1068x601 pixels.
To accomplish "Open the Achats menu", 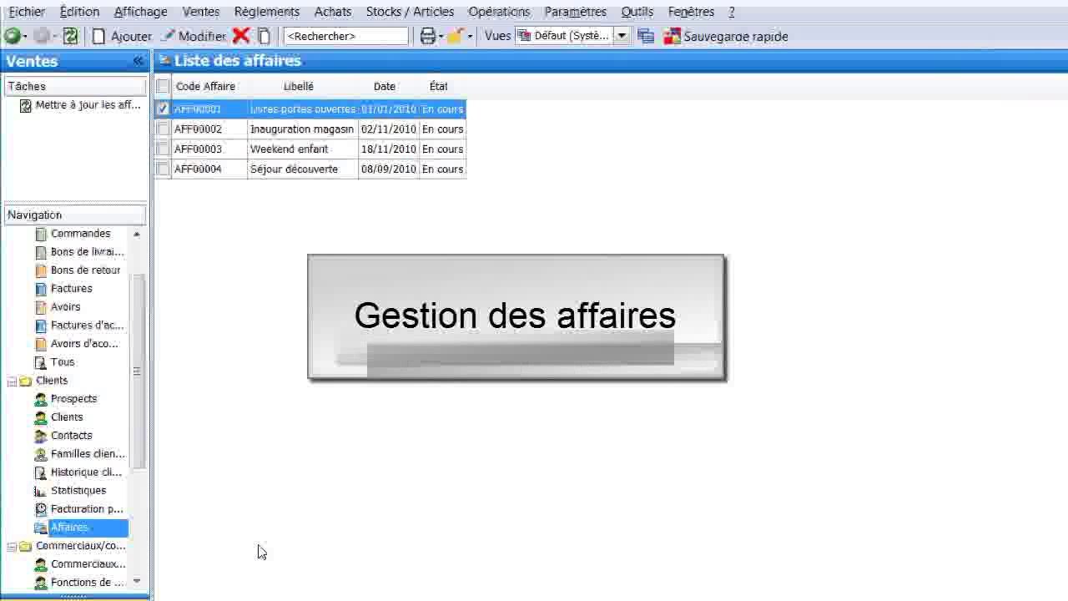I will click(333, 12).
